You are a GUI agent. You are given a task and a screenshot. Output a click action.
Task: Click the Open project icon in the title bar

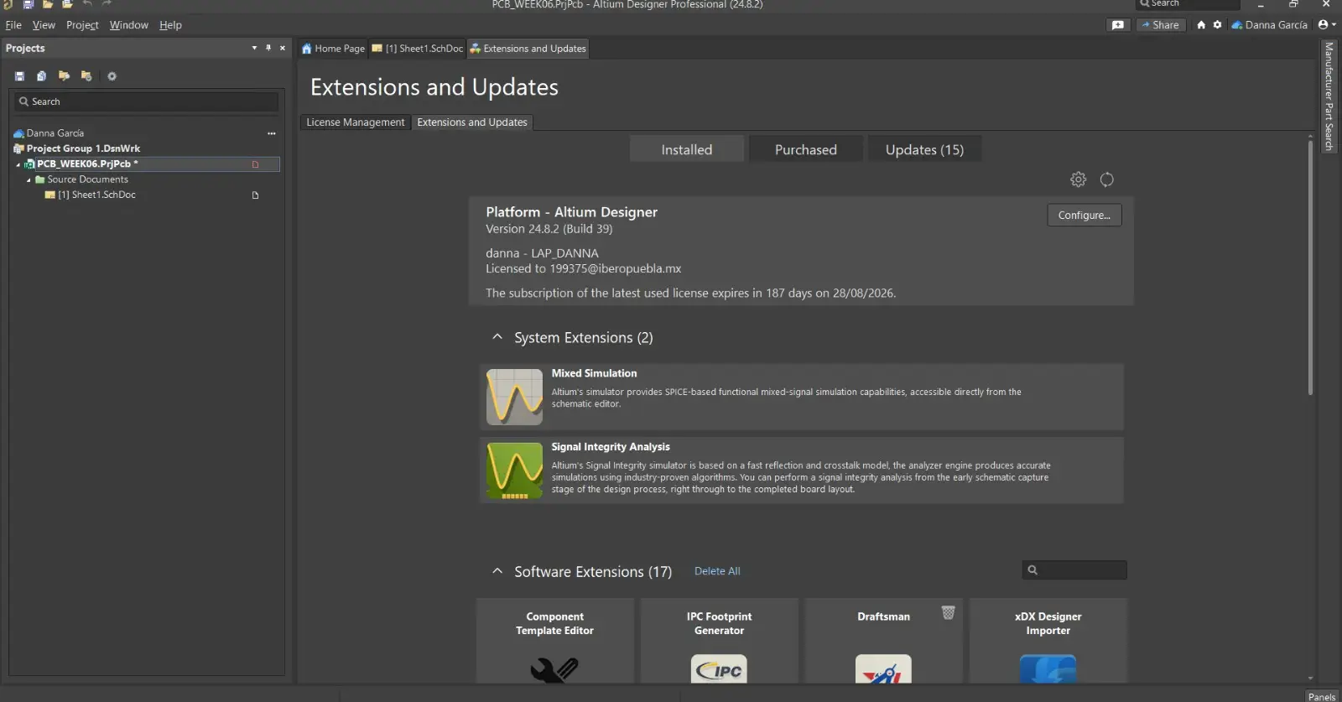[x=68, y=4]
